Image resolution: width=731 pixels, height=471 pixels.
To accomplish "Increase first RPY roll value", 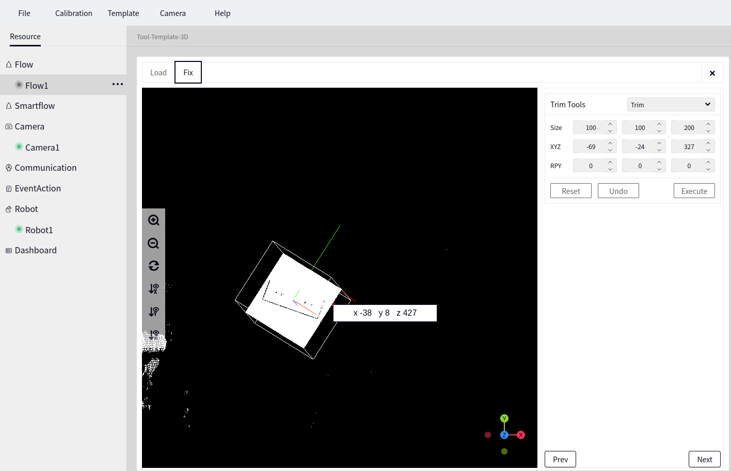I will pos(610,163).
